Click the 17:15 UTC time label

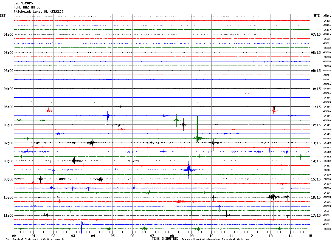click(316, 216)
